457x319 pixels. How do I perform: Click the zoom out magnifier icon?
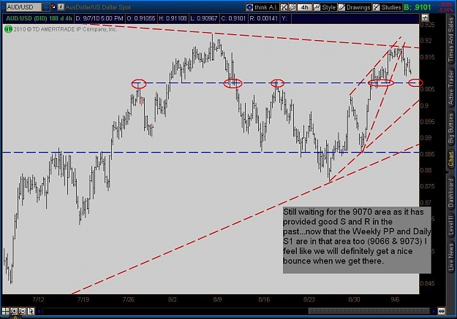(23, 311)
